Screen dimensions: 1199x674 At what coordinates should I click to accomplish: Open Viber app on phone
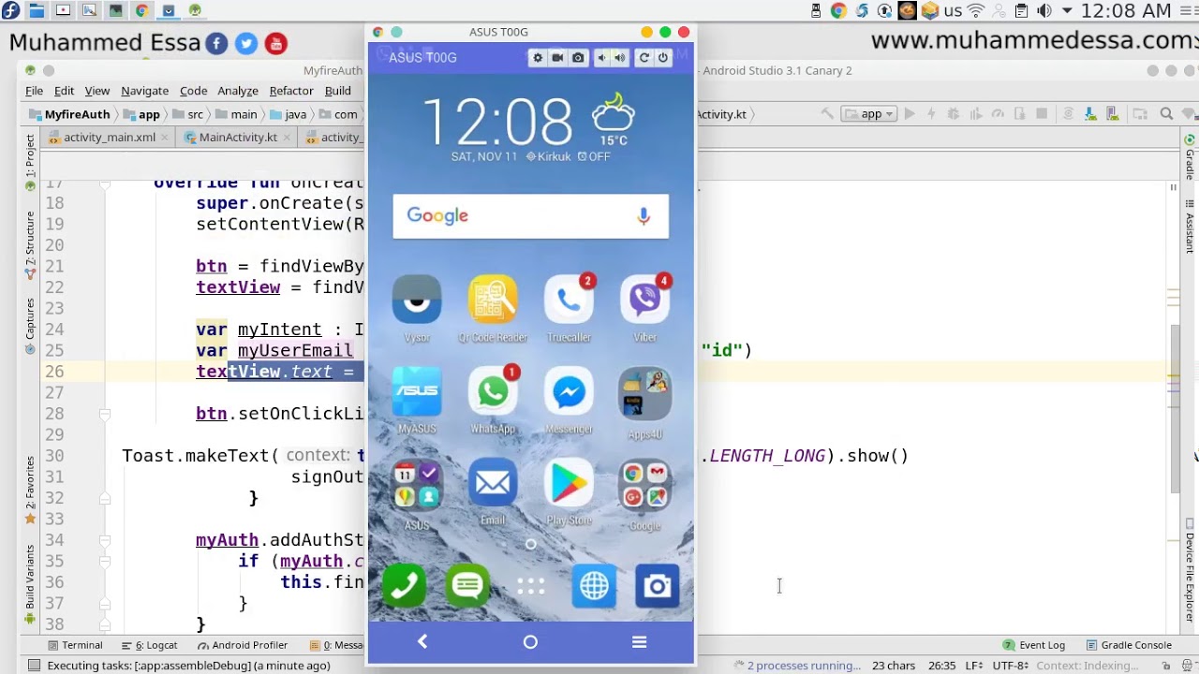coord(644,300)
